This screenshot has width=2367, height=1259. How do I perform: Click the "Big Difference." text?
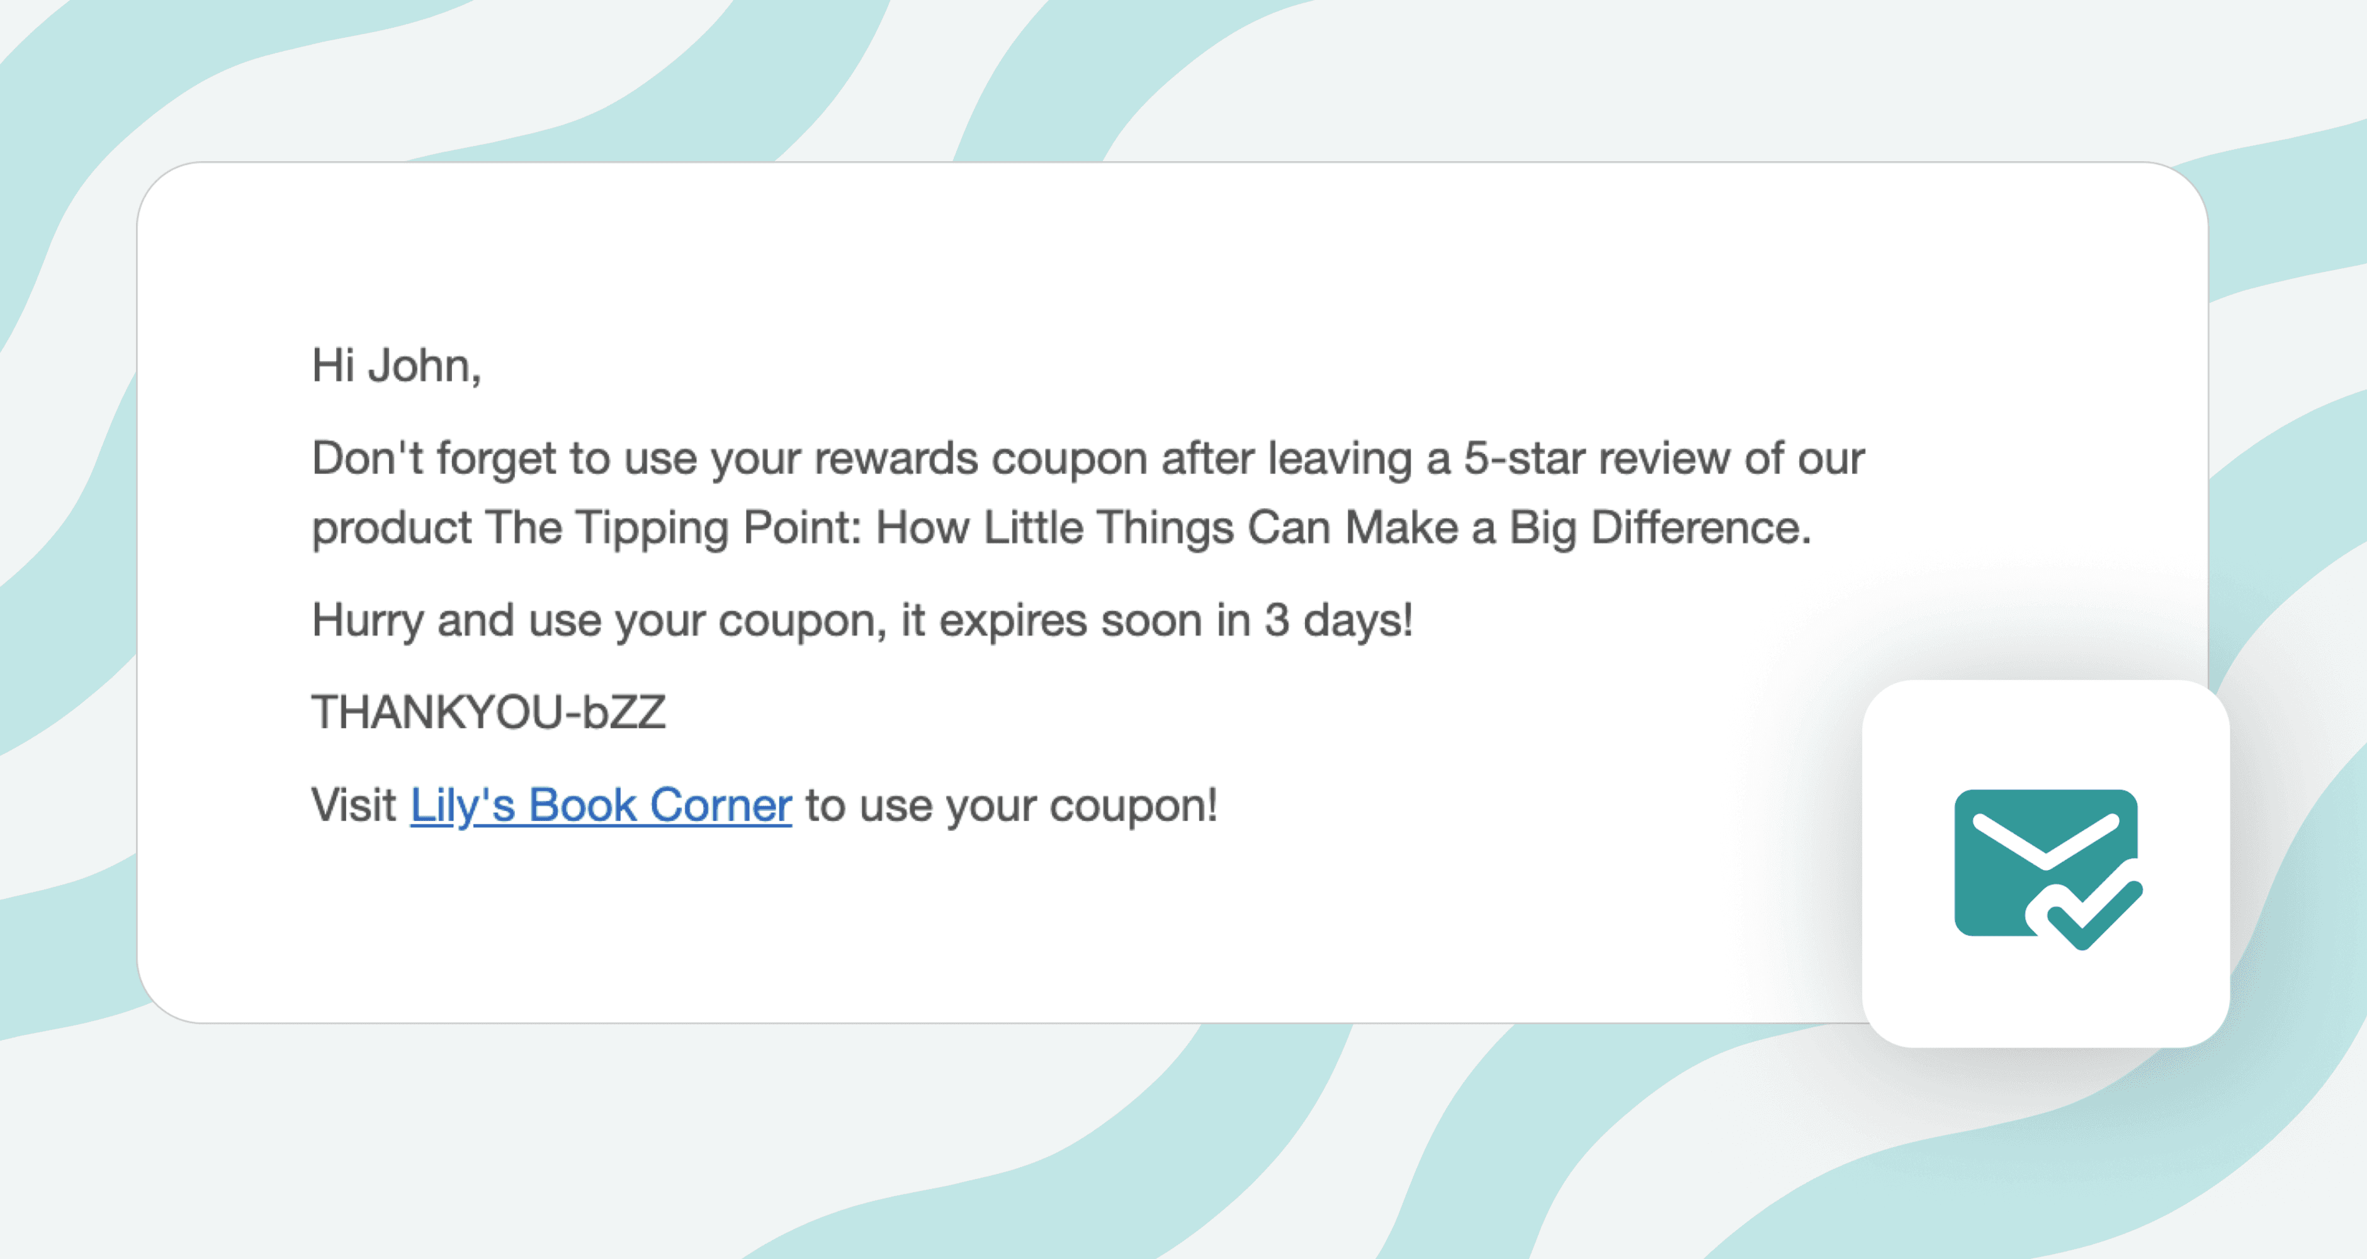pos(1659,528)
